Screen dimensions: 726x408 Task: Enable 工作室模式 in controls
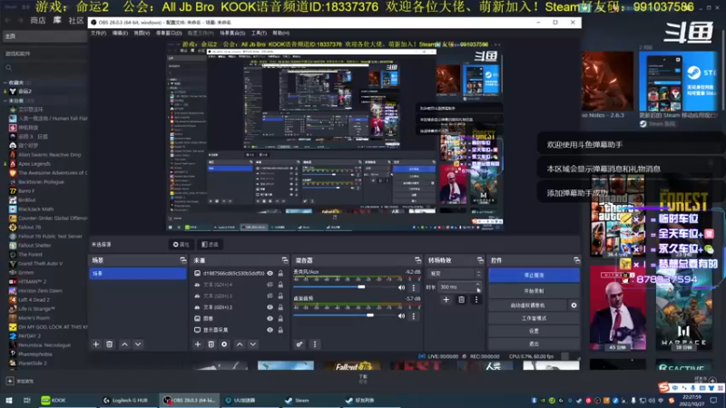tap(534, 318)
